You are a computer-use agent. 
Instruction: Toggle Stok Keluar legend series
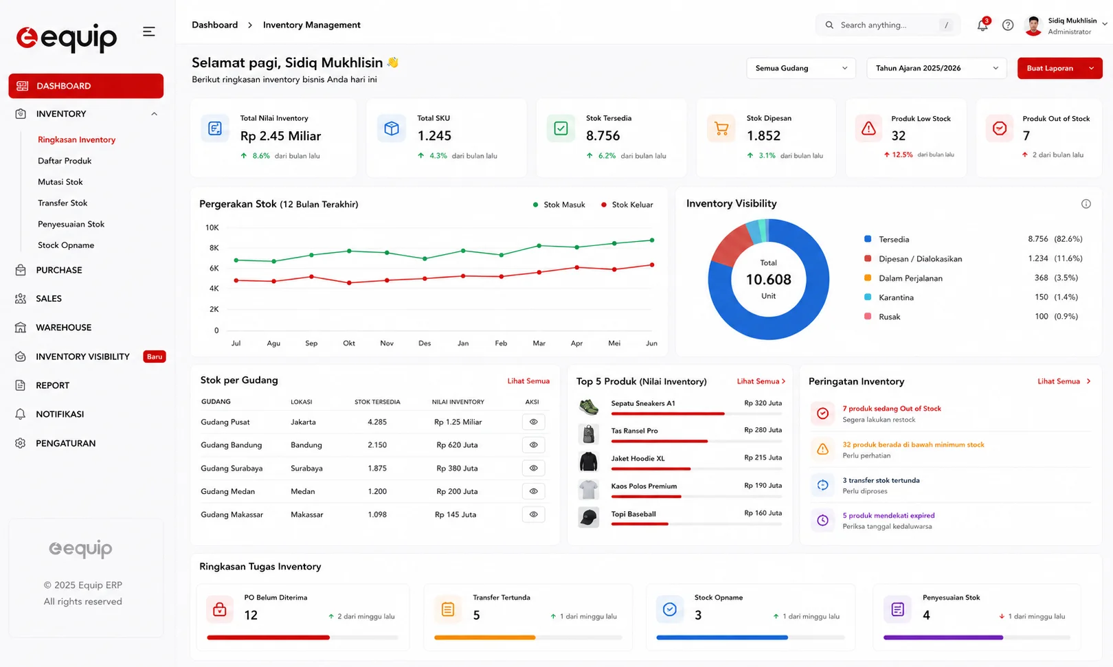pyautogui.click(x=627, y=205)
